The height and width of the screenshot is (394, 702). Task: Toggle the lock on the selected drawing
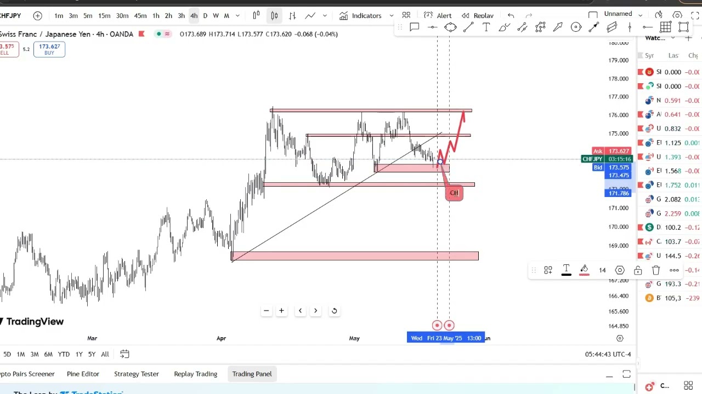coord(638,270)
